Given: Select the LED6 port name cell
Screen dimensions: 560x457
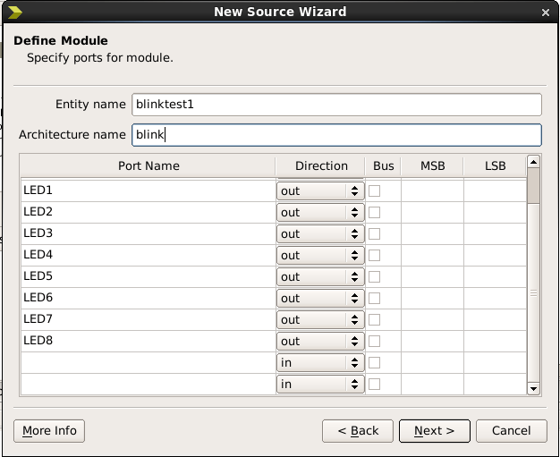Looking at the screenshot, I should click(x=148, y=298).
